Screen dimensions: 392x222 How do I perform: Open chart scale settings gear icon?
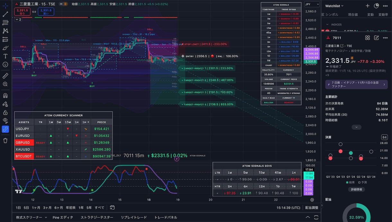(x=312, y=200)
